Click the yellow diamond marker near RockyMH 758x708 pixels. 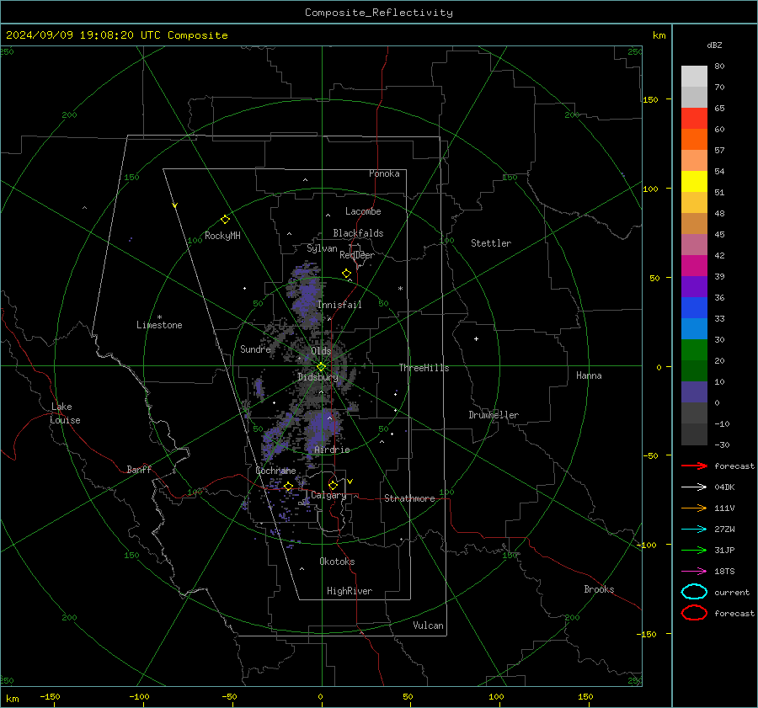[225, 220]
